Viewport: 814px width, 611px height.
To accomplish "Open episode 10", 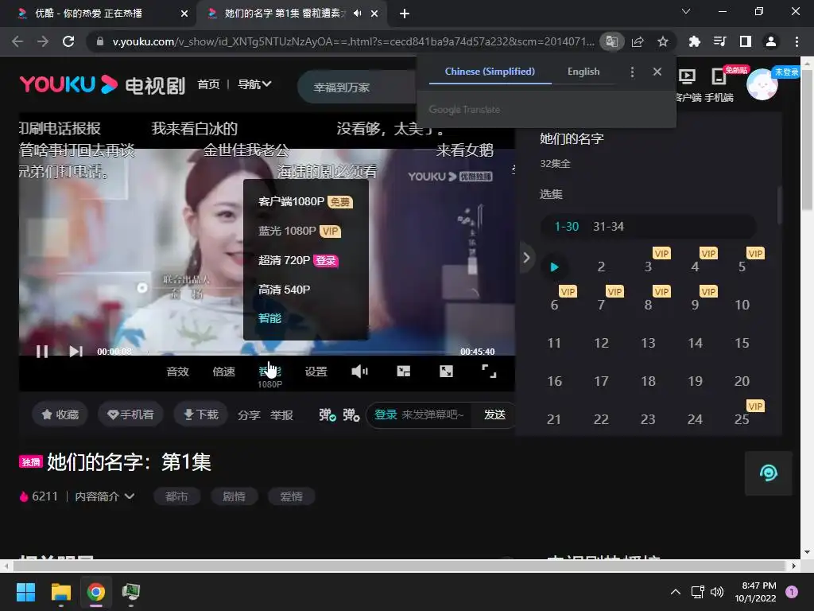I will pyautogui.click(x=742, y=305).
